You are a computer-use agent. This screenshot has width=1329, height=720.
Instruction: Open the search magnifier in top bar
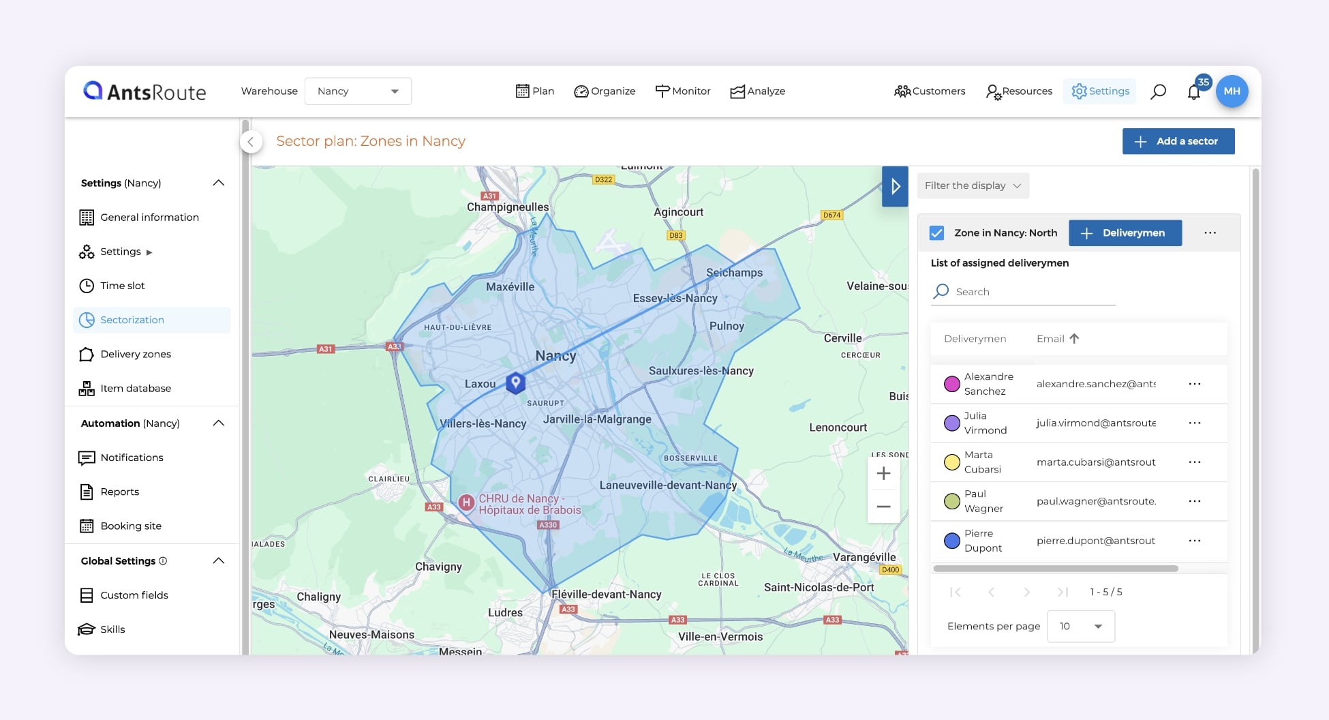pyautogui.click(x=1158, y=91)
